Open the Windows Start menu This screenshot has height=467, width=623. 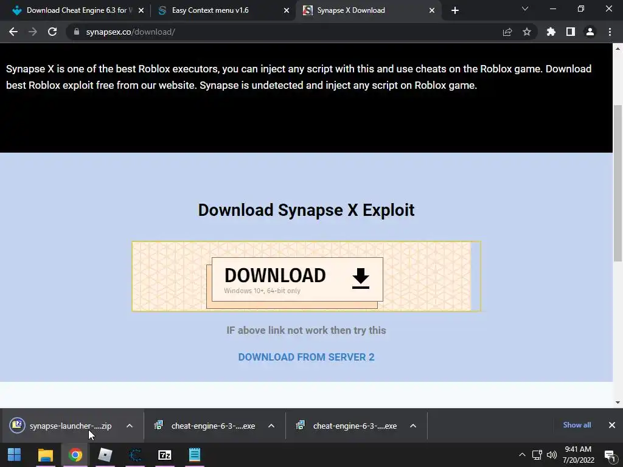15,455
